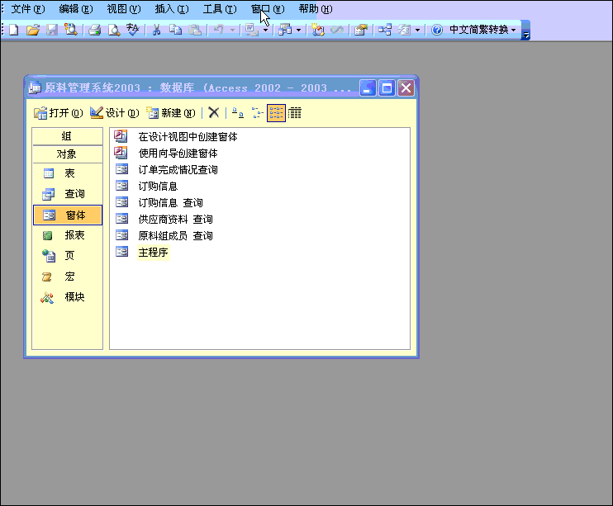Screen dimensions: 613x506
Task: Open the 视图(V) menu
Action: [124, 9]
